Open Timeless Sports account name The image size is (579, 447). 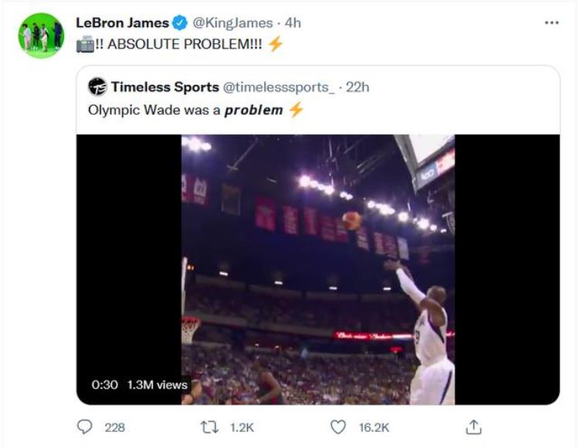click(165, 87)
